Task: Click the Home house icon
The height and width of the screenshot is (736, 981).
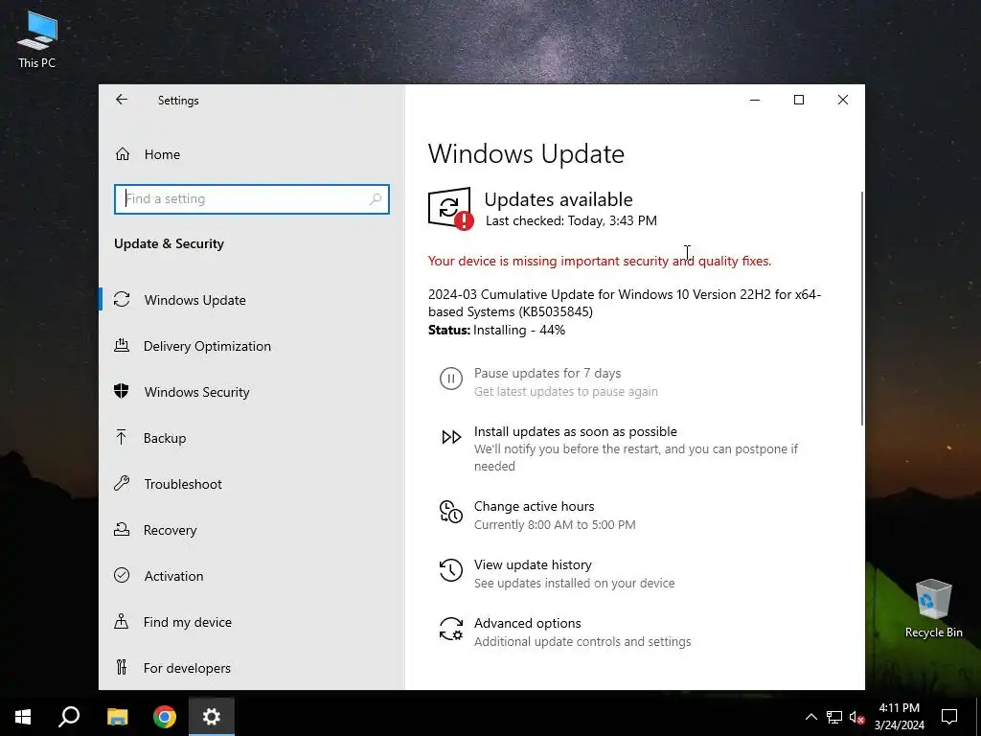Action: coord(123,154)
